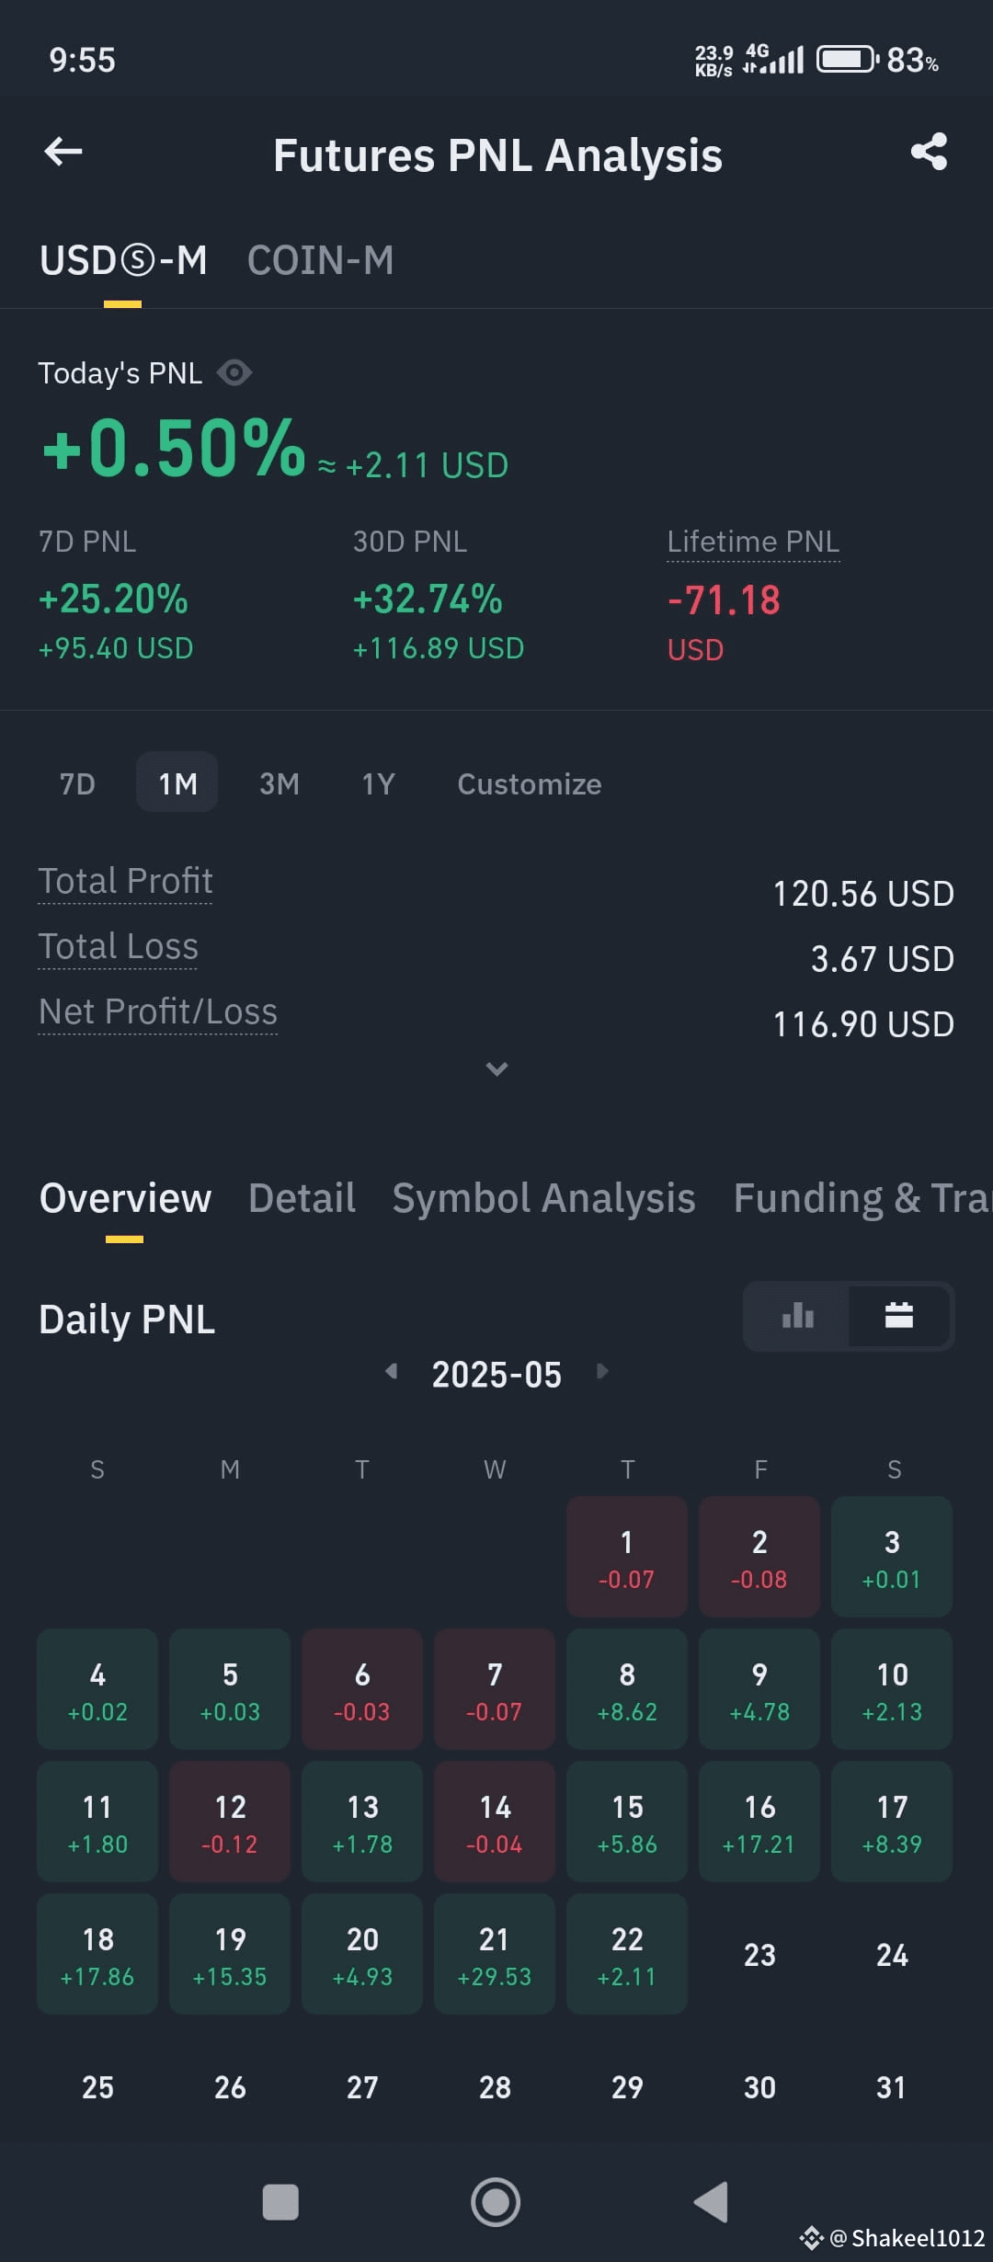Tap the Android home button

coord(496,2202)
